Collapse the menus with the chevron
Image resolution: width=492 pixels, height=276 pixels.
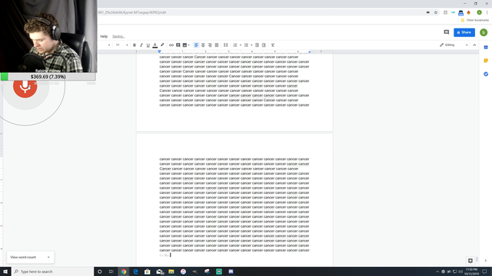pyautogui.click(x=474, y=45)
